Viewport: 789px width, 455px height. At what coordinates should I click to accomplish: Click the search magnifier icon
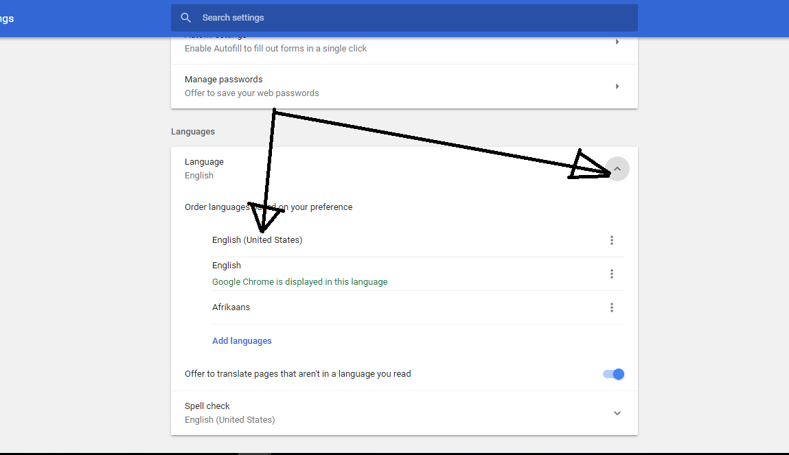(x=185, y=17)
